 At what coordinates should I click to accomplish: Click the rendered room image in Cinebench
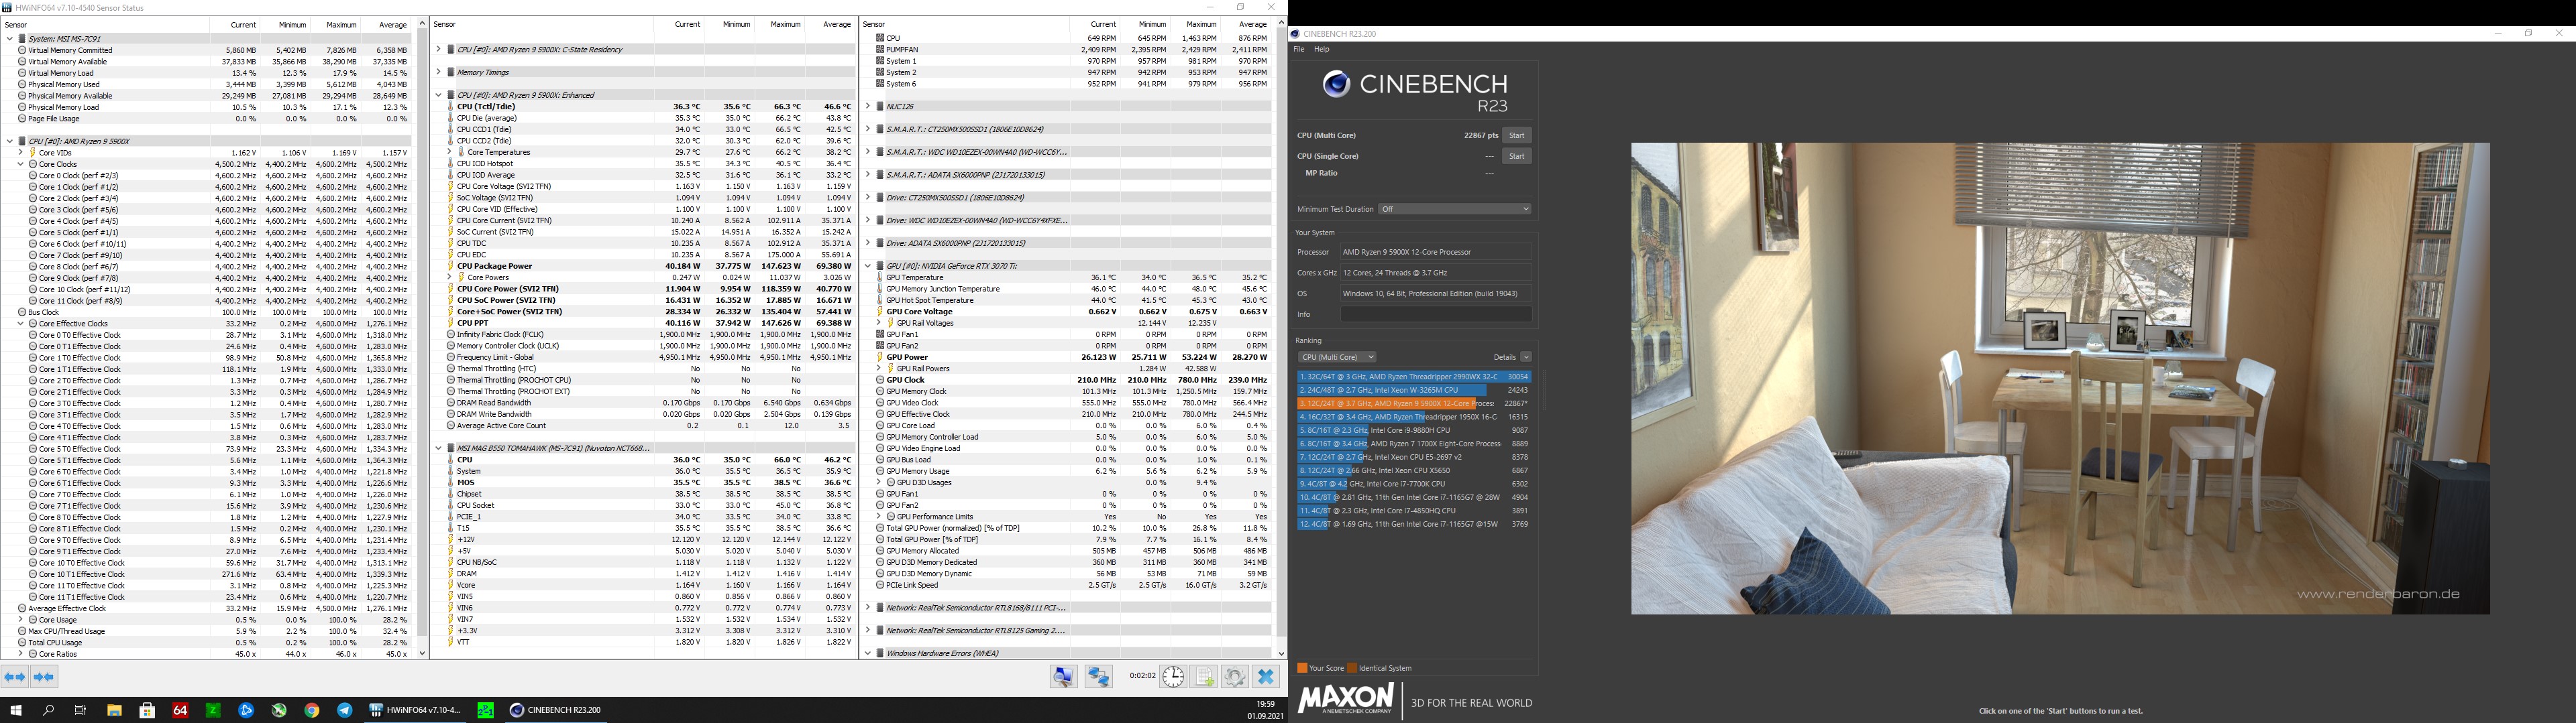2060,379
